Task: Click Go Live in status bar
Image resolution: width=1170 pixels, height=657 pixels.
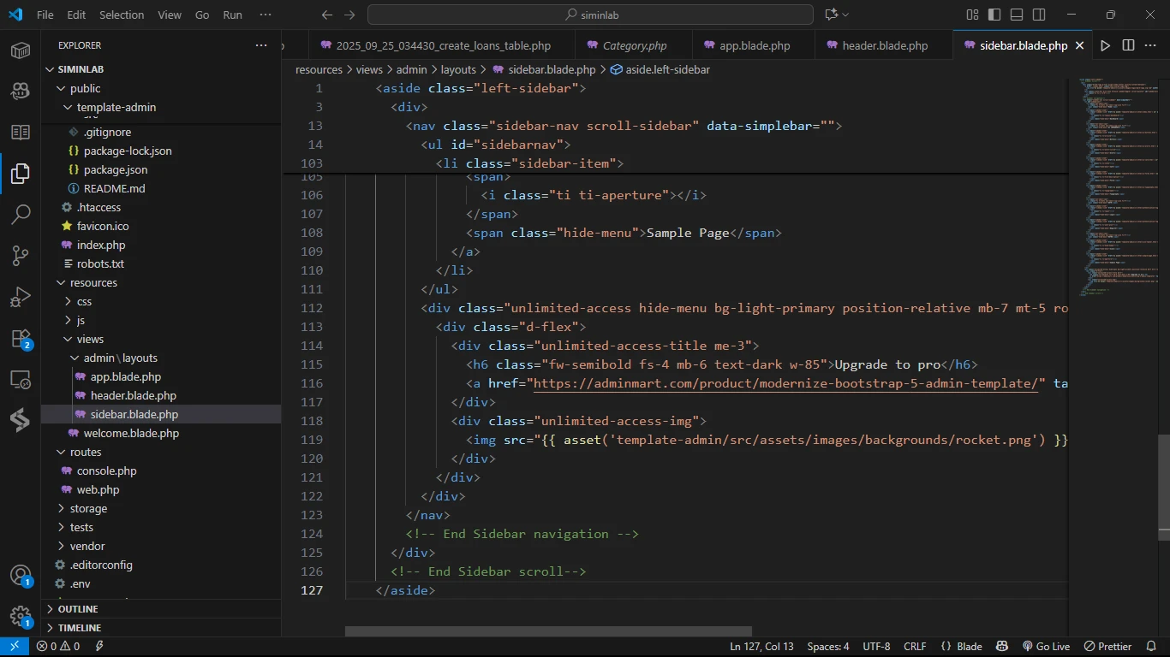Action: pyautogui.click(x=1046, y=647)
